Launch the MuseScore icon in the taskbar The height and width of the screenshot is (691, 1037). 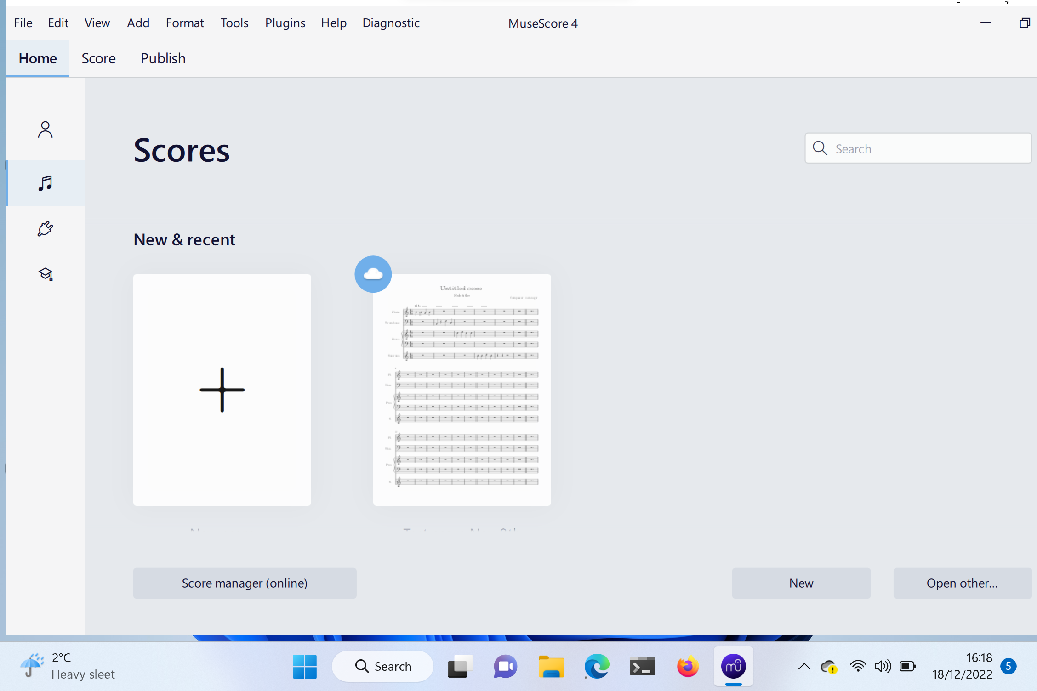click(733, 666)
